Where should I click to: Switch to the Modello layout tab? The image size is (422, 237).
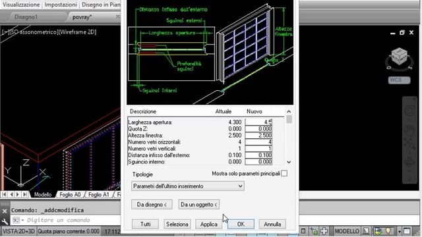pyautogui.click(x=42, y=195)
